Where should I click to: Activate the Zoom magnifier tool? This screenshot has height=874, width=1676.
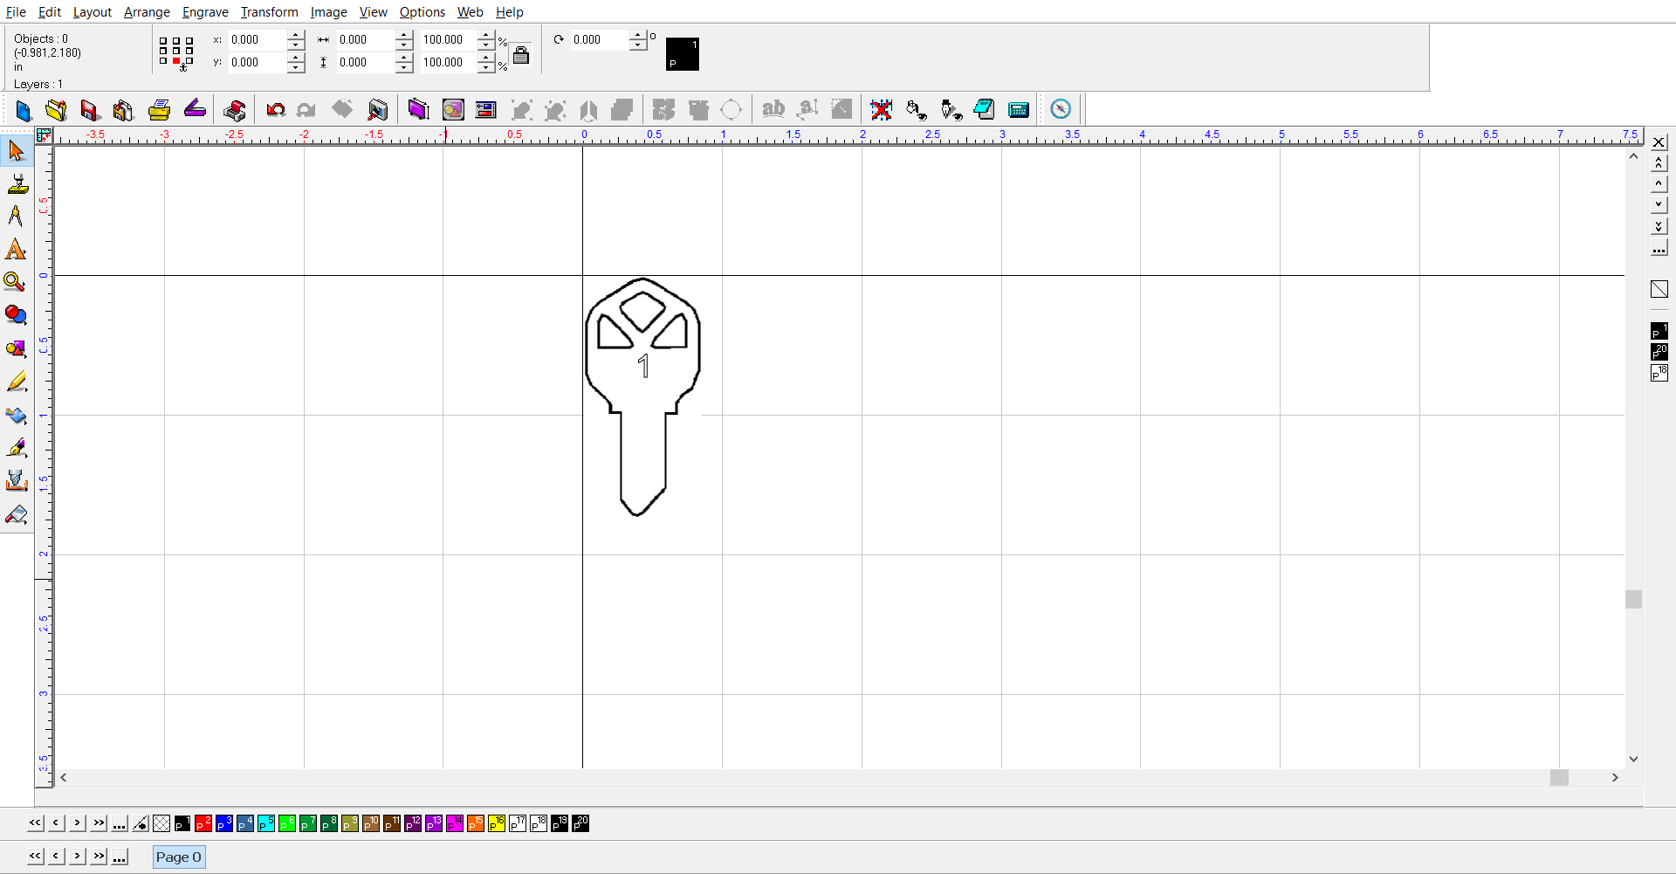pos(15,282)
